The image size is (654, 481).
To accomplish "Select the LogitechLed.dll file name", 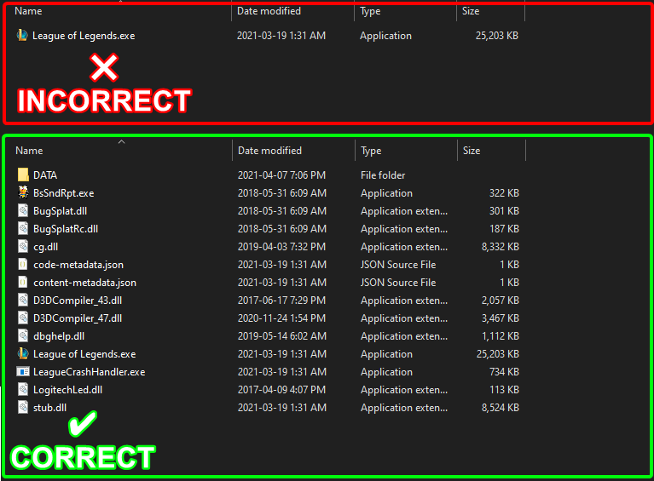I will point(67,390).
